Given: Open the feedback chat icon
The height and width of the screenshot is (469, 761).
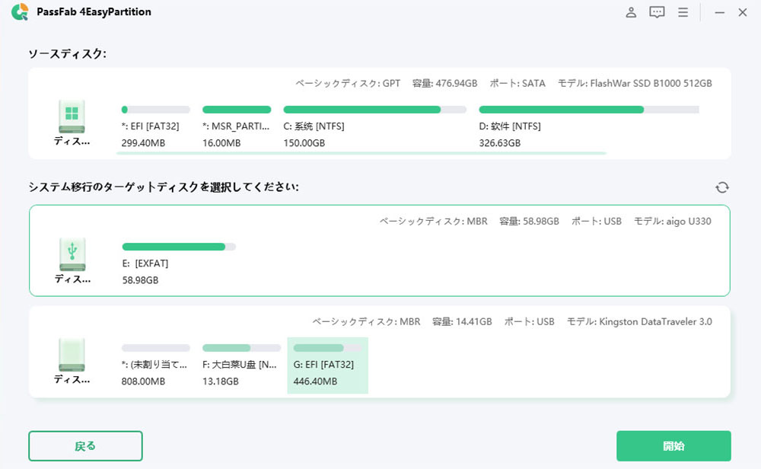Looking at the screenshot, I should [657, 12].
